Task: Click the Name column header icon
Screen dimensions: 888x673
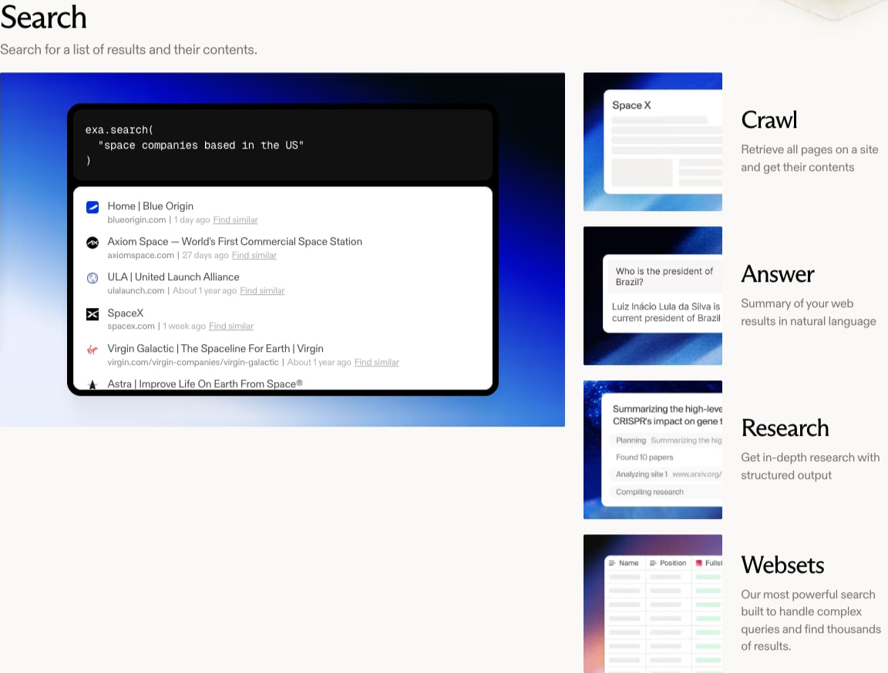Action: 611,563
